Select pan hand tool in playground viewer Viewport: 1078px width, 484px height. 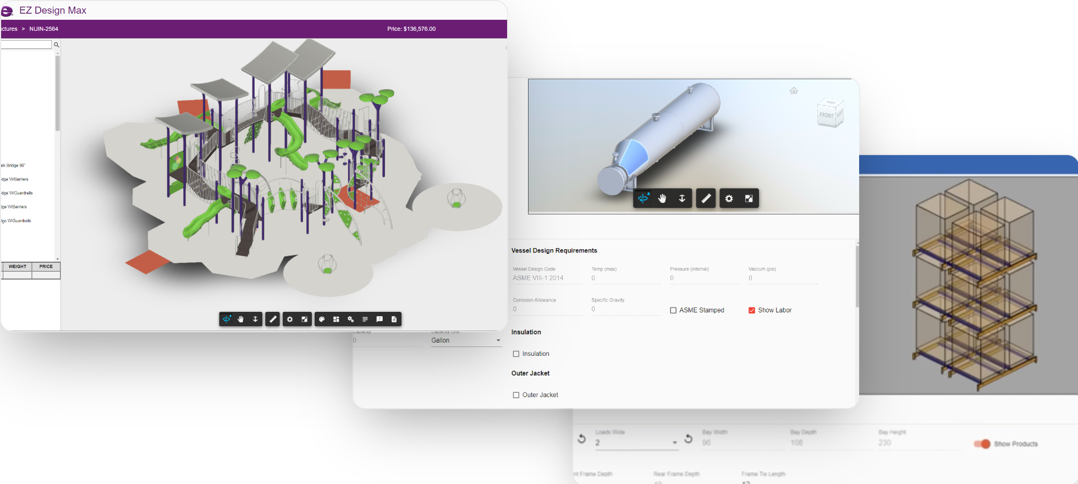241,319
